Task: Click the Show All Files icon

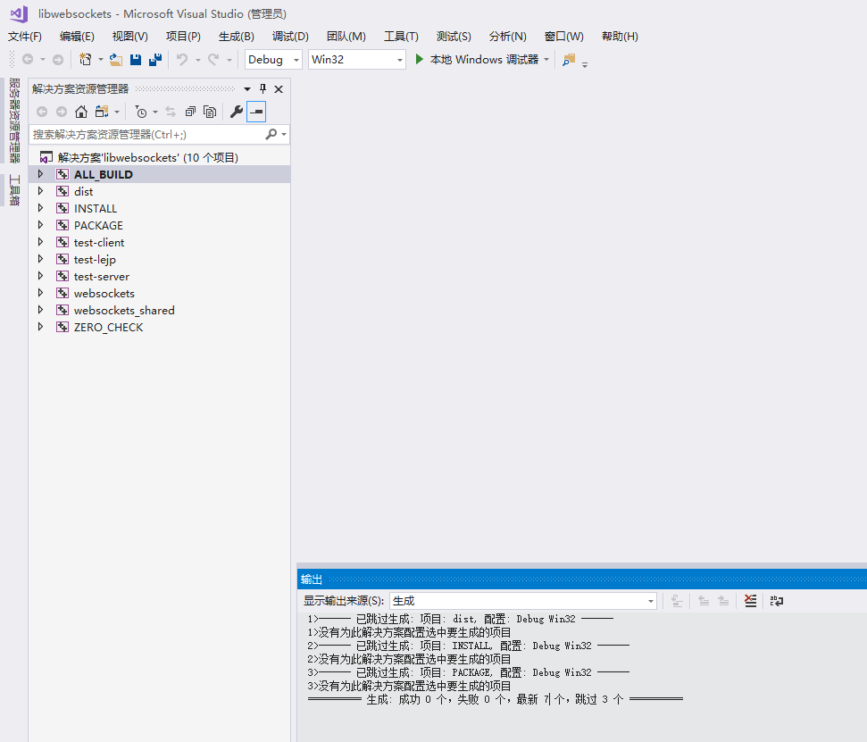Action: click(x=210, y=112)
